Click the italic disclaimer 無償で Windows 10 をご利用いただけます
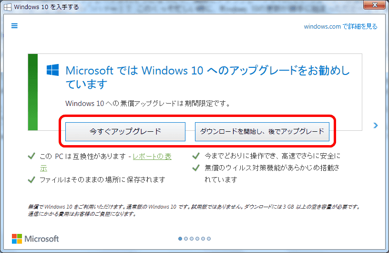Image resolution: width=389 pixels, height=253 pixels. (194, 210)
